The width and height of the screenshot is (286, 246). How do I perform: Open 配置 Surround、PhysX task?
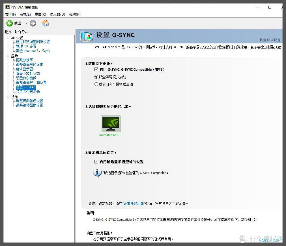pos(33,51)
